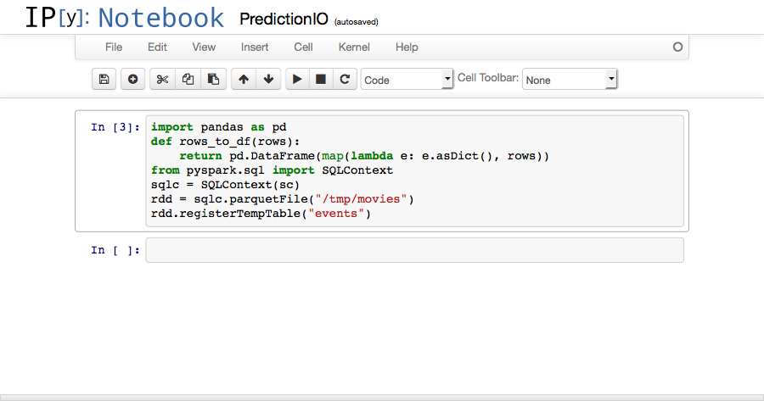Viewport: 764px width, 401px height.
Task: Restart the kernel with the refresh icon
Action: click(345, 80)
